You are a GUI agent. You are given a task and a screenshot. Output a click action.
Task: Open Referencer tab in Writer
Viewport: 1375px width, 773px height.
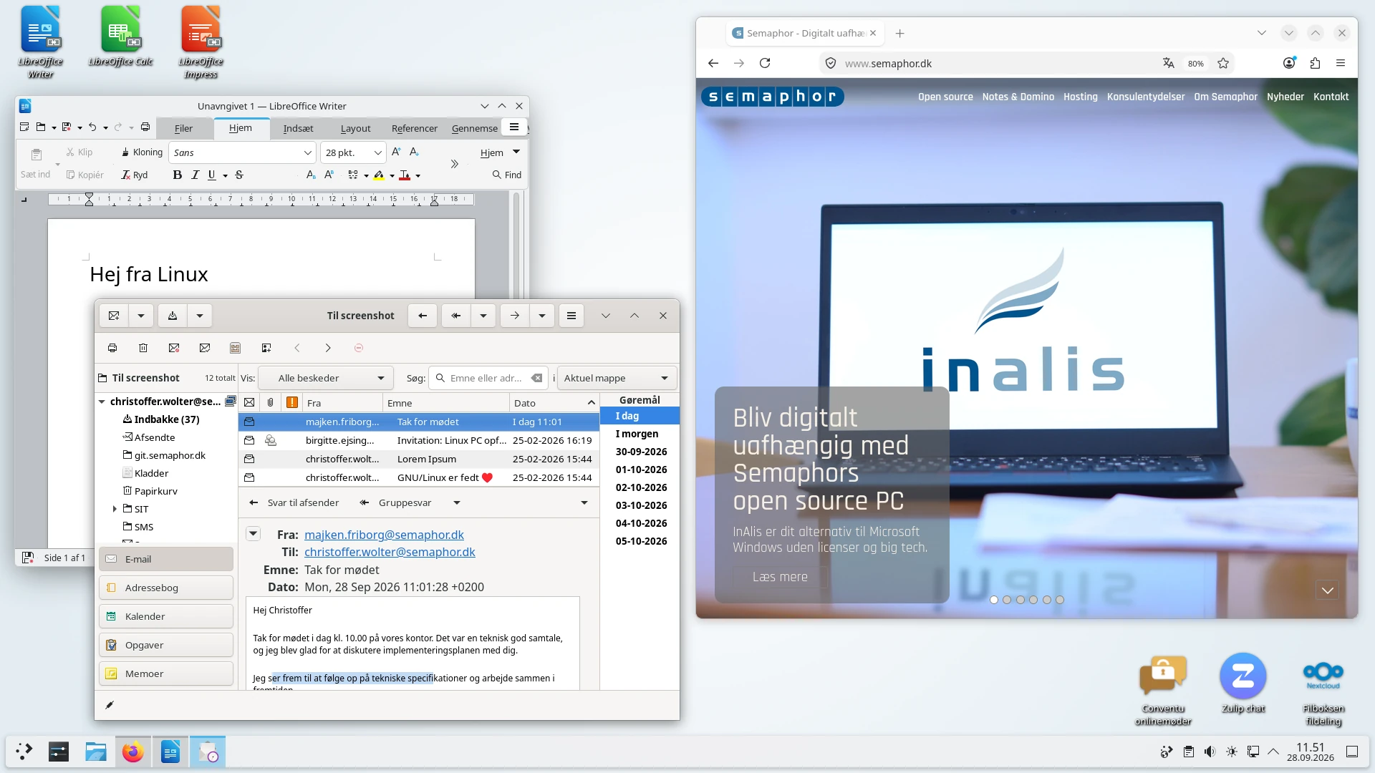tap(414, 128)
